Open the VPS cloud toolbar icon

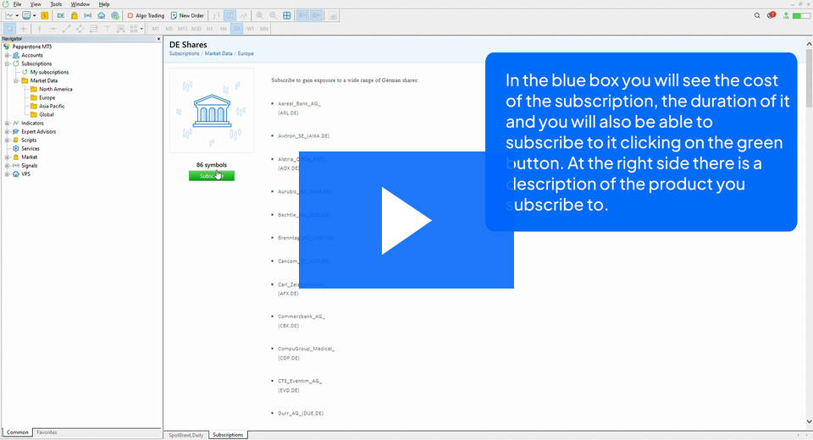click(x=102, y=15)
